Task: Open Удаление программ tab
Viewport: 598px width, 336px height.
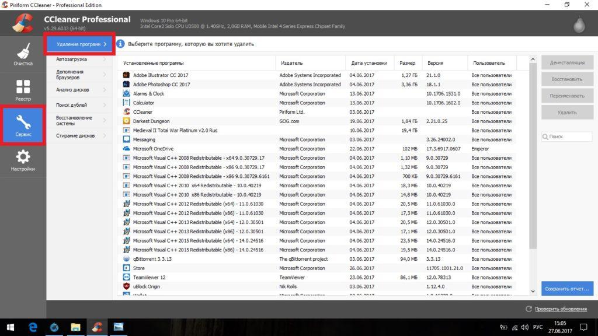Action: tap(81, 44)
